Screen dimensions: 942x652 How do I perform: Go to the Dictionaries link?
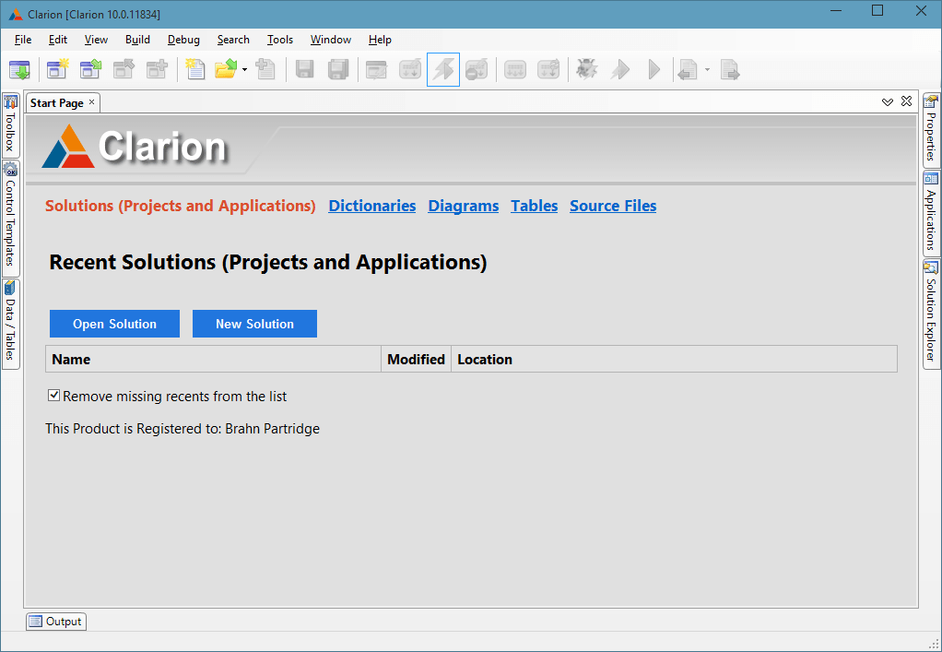372,206
